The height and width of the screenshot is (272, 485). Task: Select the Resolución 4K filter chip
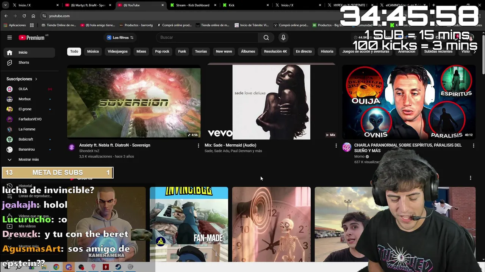click(275, 51)
